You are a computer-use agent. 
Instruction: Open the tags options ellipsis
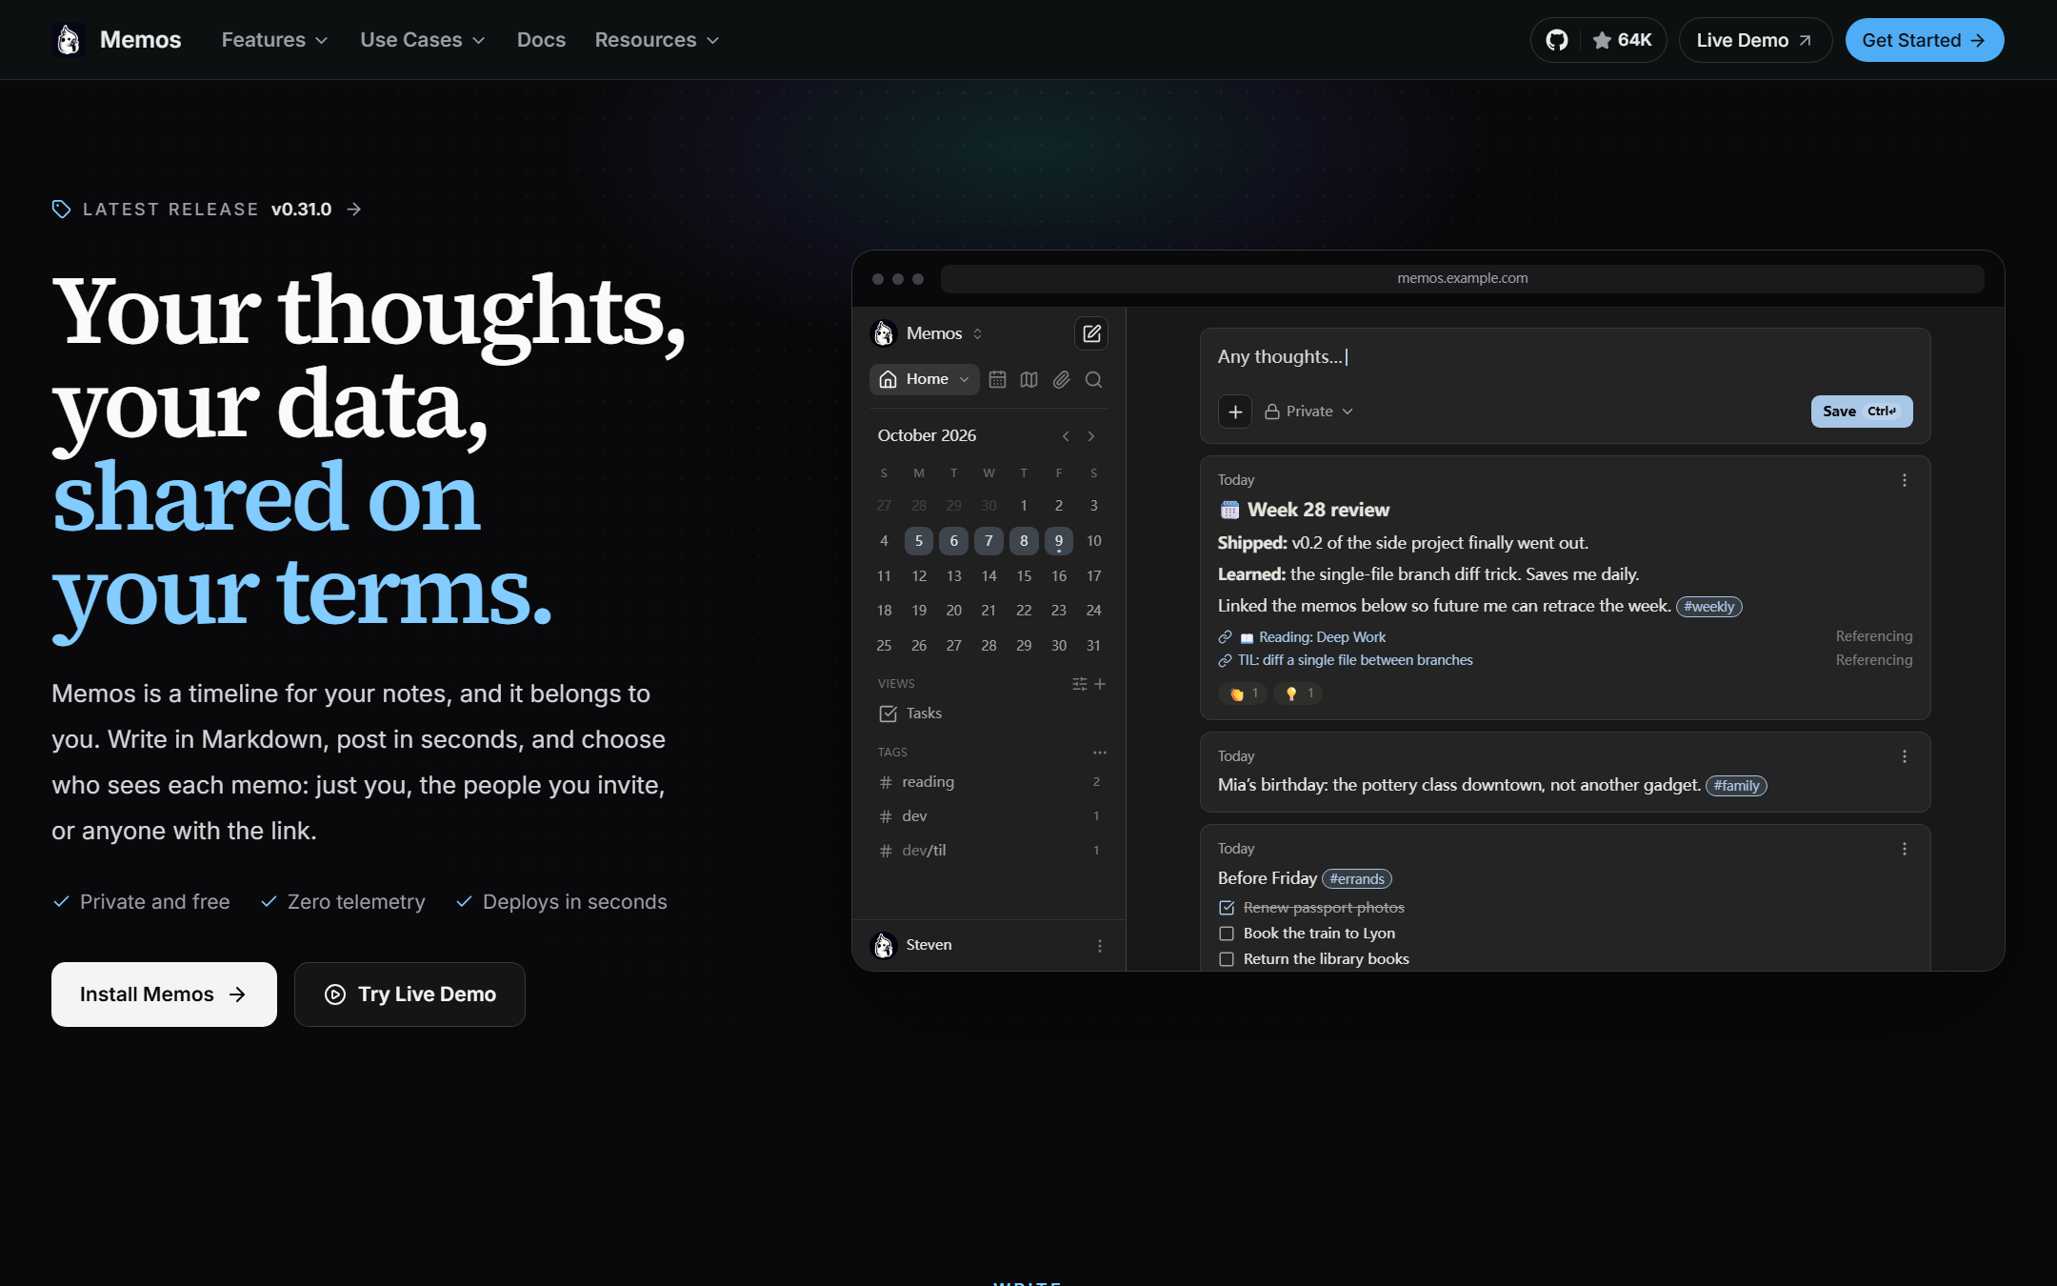click(1100, 753)
